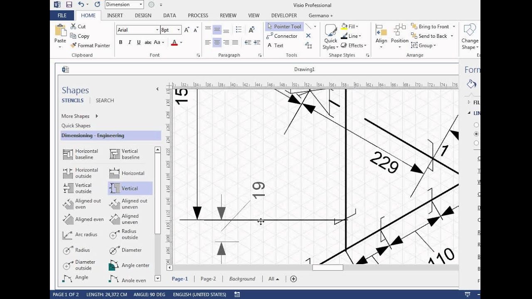Click the FILE button
The height and width of the screenshot is (299, 532).
tap(62, 15)
